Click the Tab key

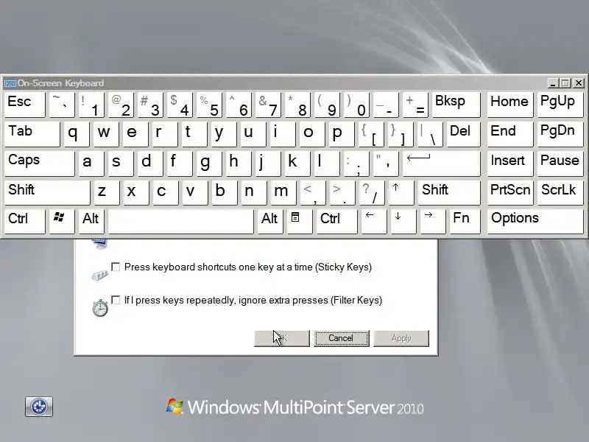click(32, 134)
